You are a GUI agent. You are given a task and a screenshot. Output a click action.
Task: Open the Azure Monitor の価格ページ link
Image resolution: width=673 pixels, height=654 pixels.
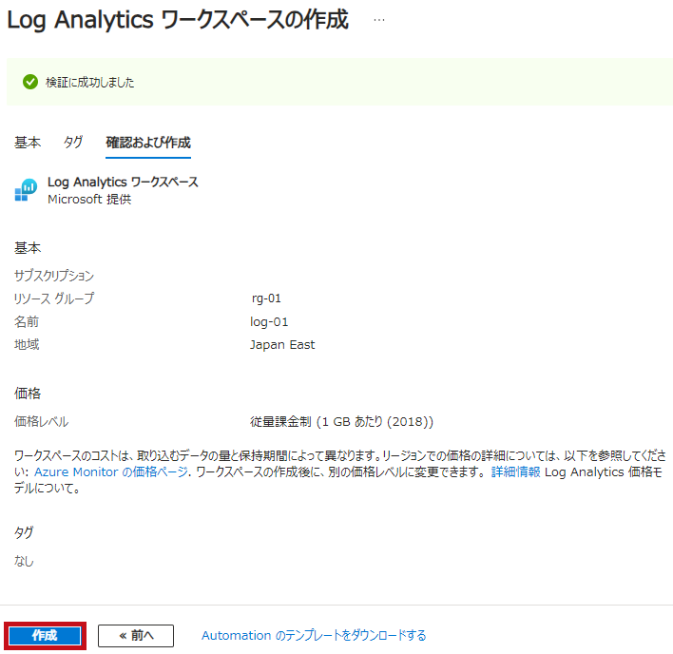click(111, 471)
